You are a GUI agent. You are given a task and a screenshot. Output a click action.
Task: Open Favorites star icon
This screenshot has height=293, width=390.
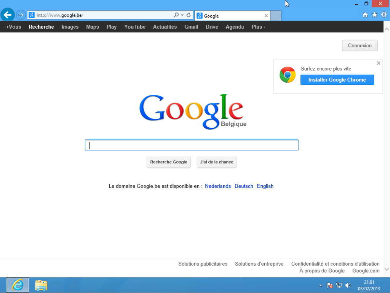tap(374, 15)
